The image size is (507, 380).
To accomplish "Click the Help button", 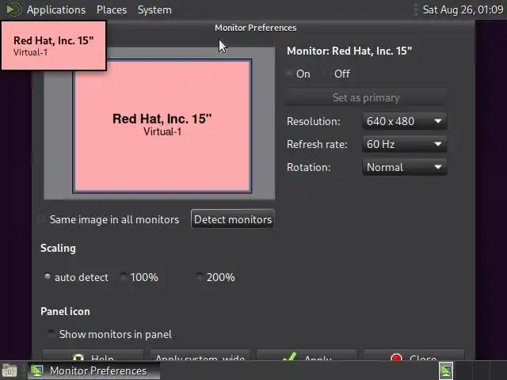I will [93, 355].
